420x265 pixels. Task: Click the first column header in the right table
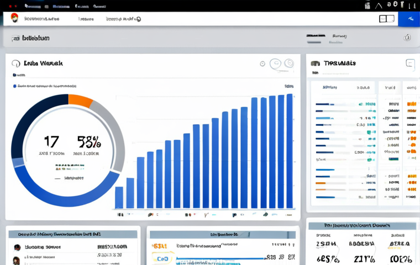point(329,87)
